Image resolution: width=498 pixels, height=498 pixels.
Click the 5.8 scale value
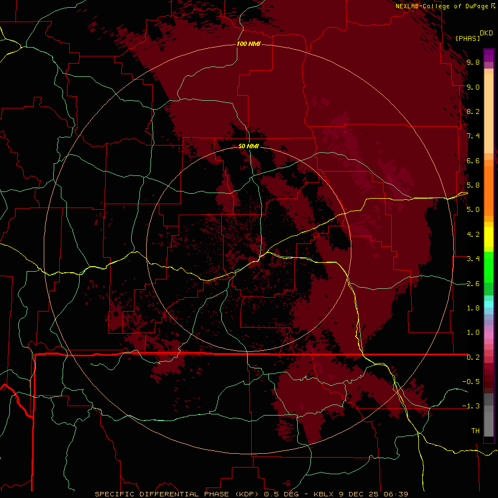[x=473, y=185]
